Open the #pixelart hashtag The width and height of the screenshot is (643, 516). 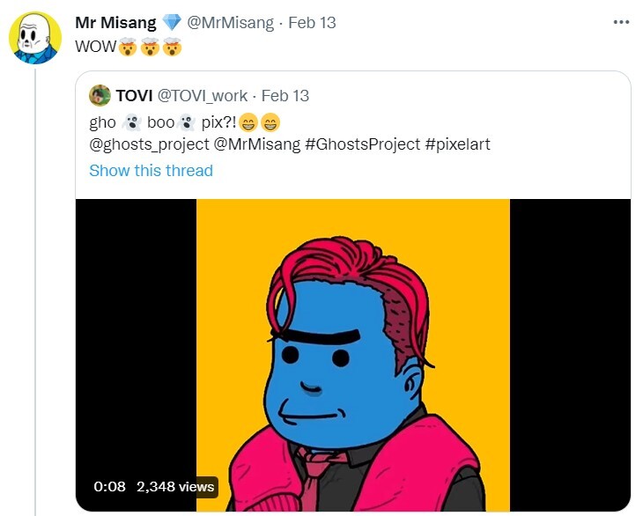coord(457,144)
